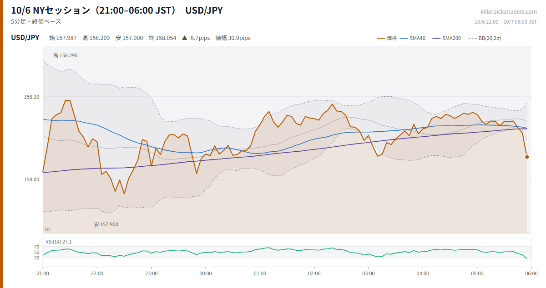
Task: Click the 価格 legend entry
Action: [387, 38]
